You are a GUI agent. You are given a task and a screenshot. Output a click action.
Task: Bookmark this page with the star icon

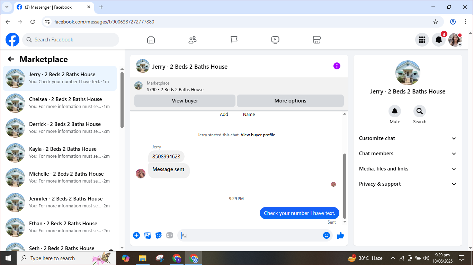tap(436, 22)
